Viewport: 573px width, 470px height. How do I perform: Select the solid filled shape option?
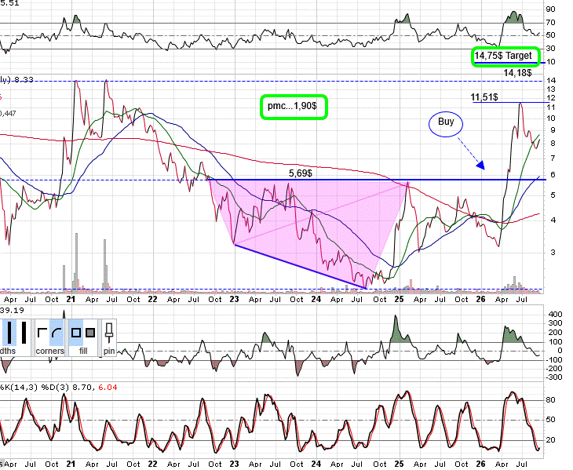[x=90, y=333]
